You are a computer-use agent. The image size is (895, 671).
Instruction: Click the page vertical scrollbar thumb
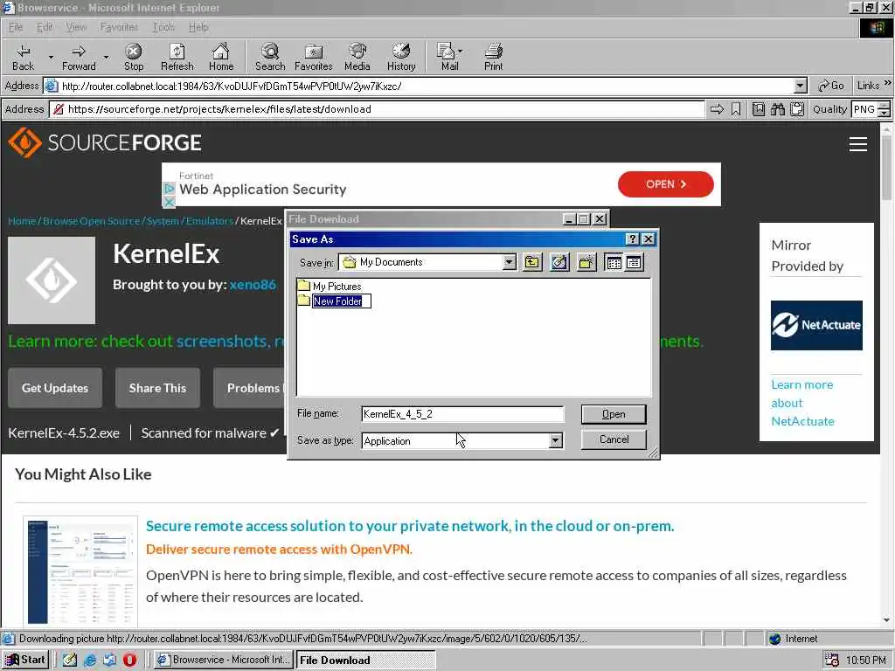886,168
